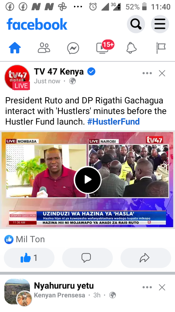Open the Facebook search icon

click(136, 24)
